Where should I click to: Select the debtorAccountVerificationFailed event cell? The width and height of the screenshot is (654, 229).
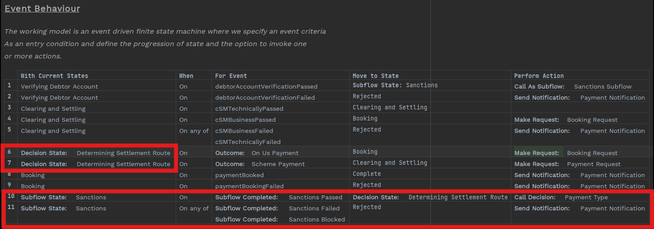[265, 97]
